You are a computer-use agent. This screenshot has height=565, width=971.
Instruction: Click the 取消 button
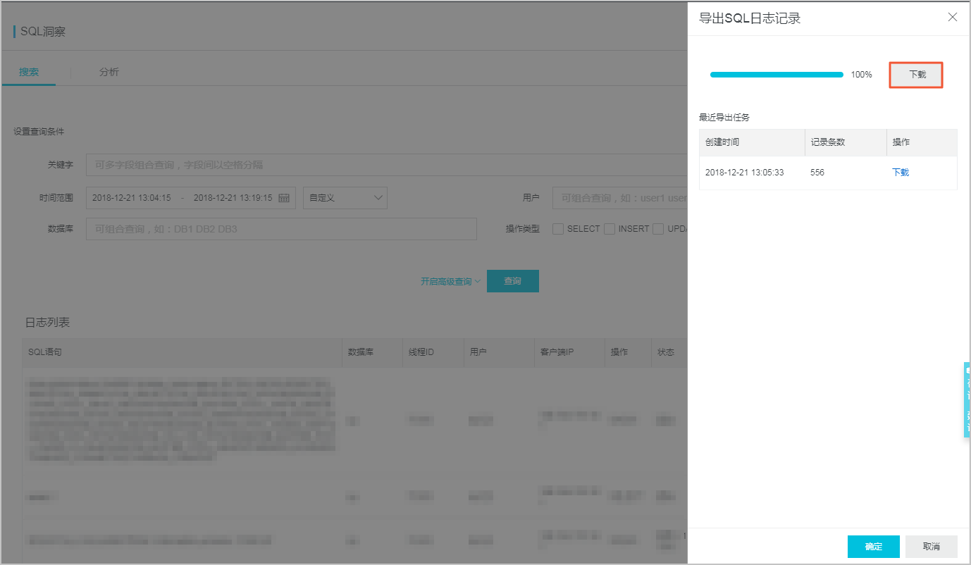coord(931,547)
